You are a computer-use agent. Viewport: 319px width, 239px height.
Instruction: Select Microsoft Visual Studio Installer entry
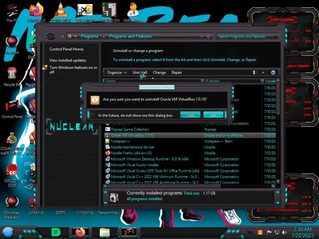point(190,165)
